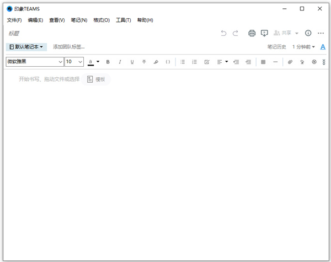Expand the 共享 share dropdown arrow
Viewport: 331px width, 262px height.
(x=297, y=33)
